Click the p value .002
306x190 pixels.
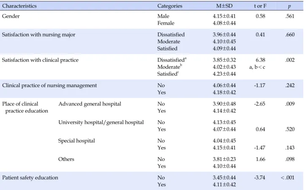290,60
